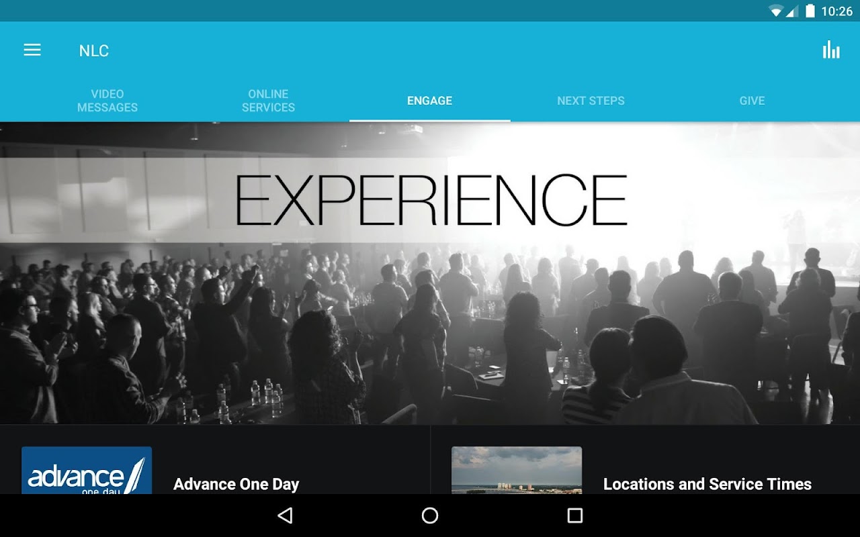
Task: Open the Experience banner image
Action: click(x=430, y=273)
